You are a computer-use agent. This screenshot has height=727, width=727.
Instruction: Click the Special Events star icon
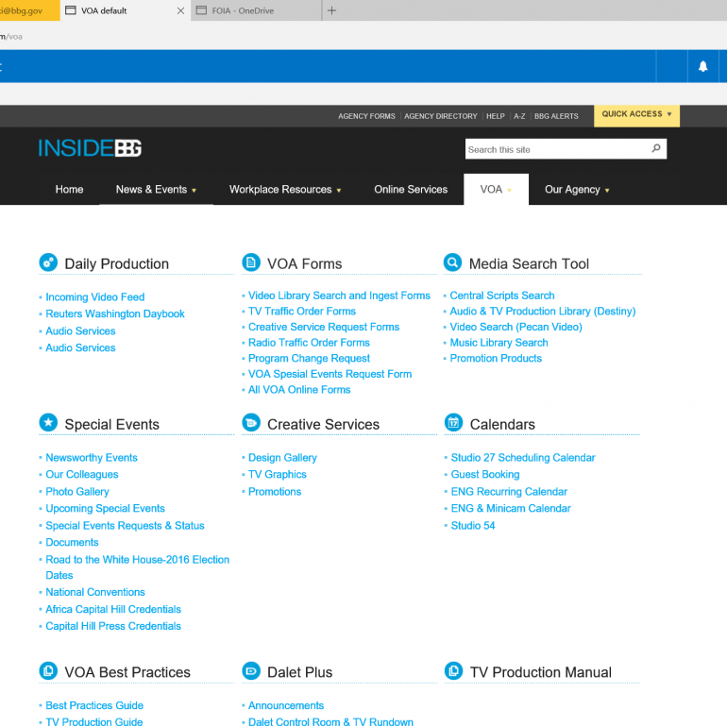point(48,422)
